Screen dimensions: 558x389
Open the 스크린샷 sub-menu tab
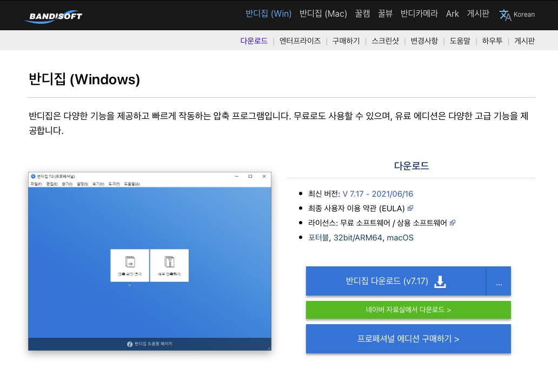pyautogui.click(x=385, y=41)
